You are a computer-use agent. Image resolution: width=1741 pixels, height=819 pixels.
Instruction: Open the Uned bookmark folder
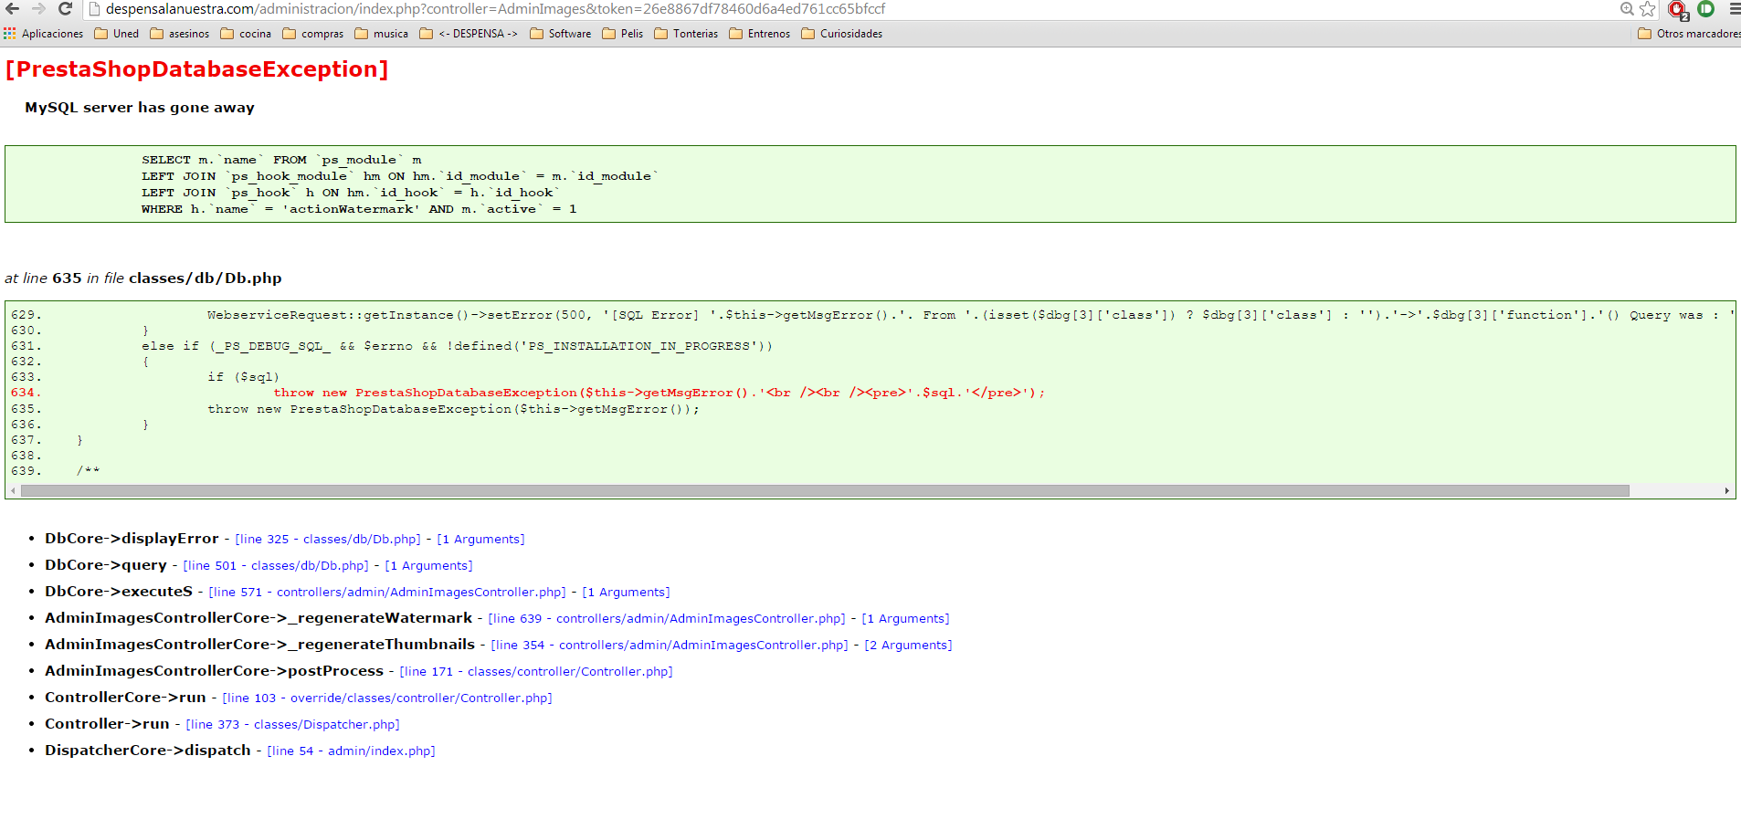pos(117,34)
